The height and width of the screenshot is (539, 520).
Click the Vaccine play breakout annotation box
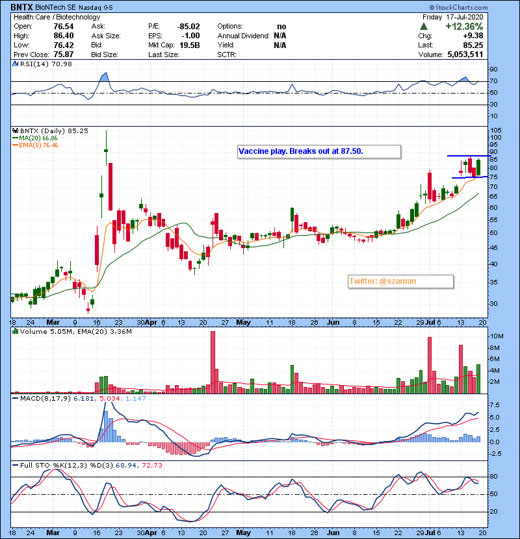[x=319, y=151]
